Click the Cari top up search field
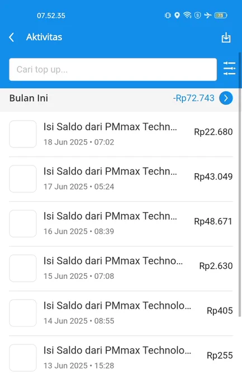The image size is (242, 380). click(x=113, y=69)
